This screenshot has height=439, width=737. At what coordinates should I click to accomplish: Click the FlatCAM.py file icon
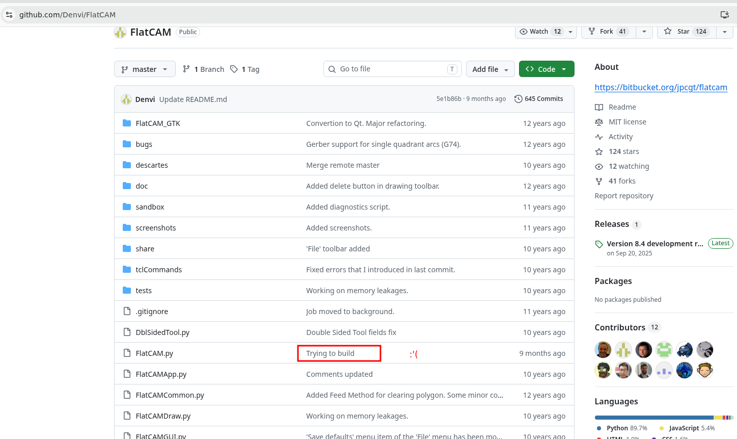point(127,353)
